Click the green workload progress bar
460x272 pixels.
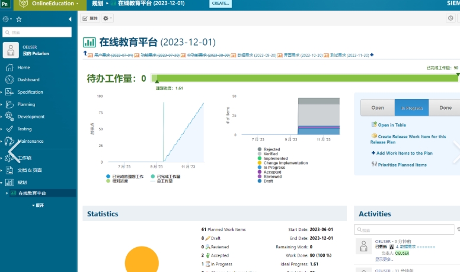click(305, 78)
